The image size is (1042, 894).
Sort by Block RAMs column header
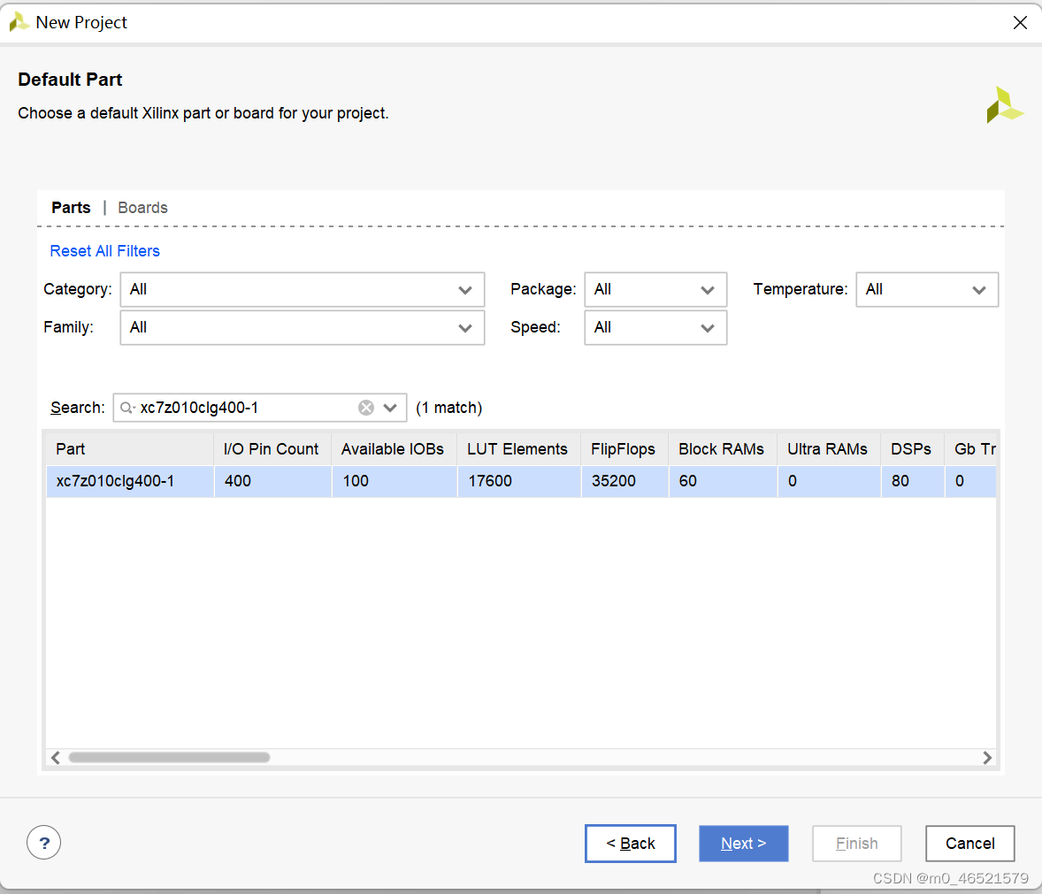click(x=723, y=449)
